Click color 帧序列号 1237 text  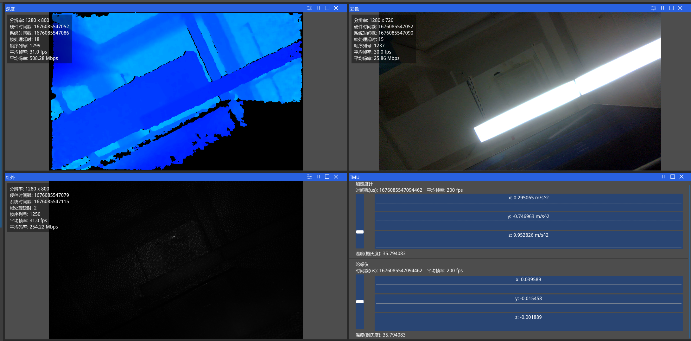[369, 46]
